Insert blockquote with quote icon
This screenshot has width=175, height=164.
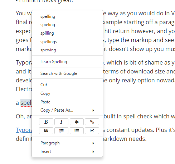[x=46, y=130]
